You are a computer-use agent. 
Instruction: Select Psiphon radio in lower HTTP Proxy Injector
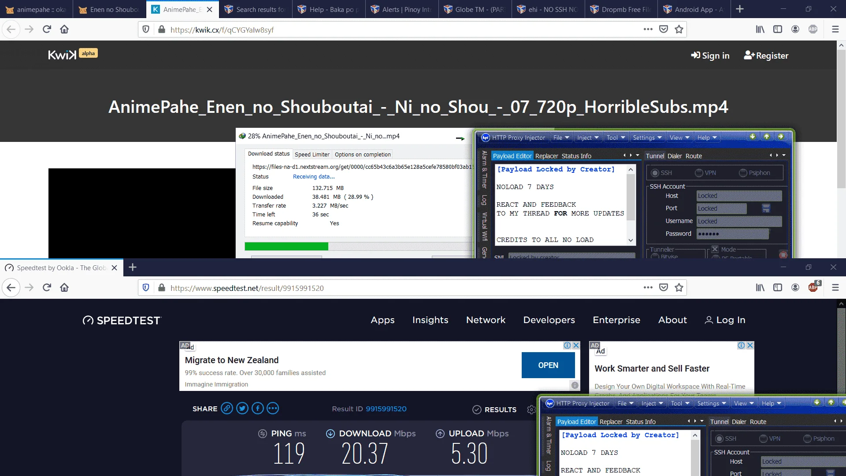(x=807, y=439)
